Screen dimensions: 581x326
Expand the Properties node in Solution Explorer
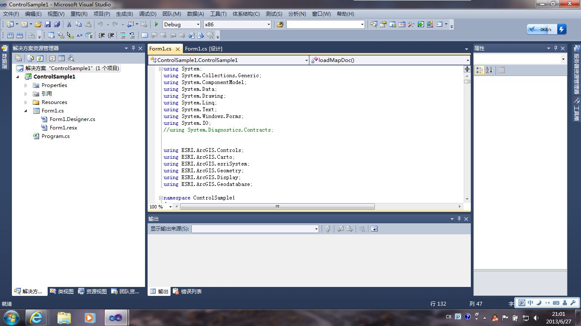click(x=26, y=85)
